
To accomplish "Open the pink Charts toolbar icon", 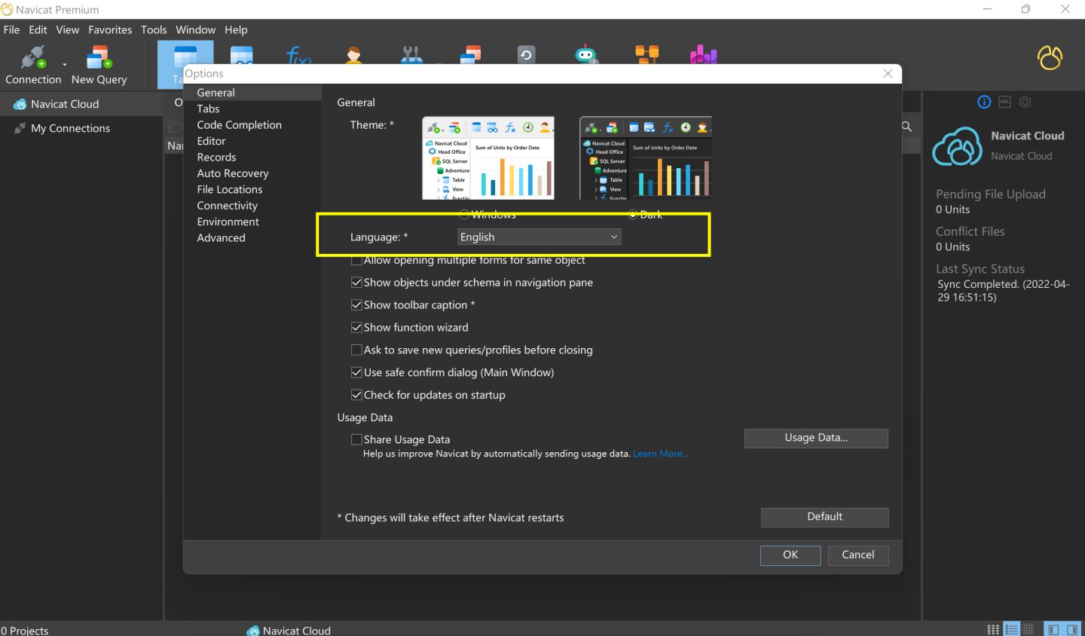I will (703, 55).
